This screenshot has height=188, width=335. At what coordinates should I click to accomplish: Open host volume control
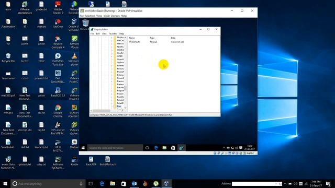[x=295, y=183]
